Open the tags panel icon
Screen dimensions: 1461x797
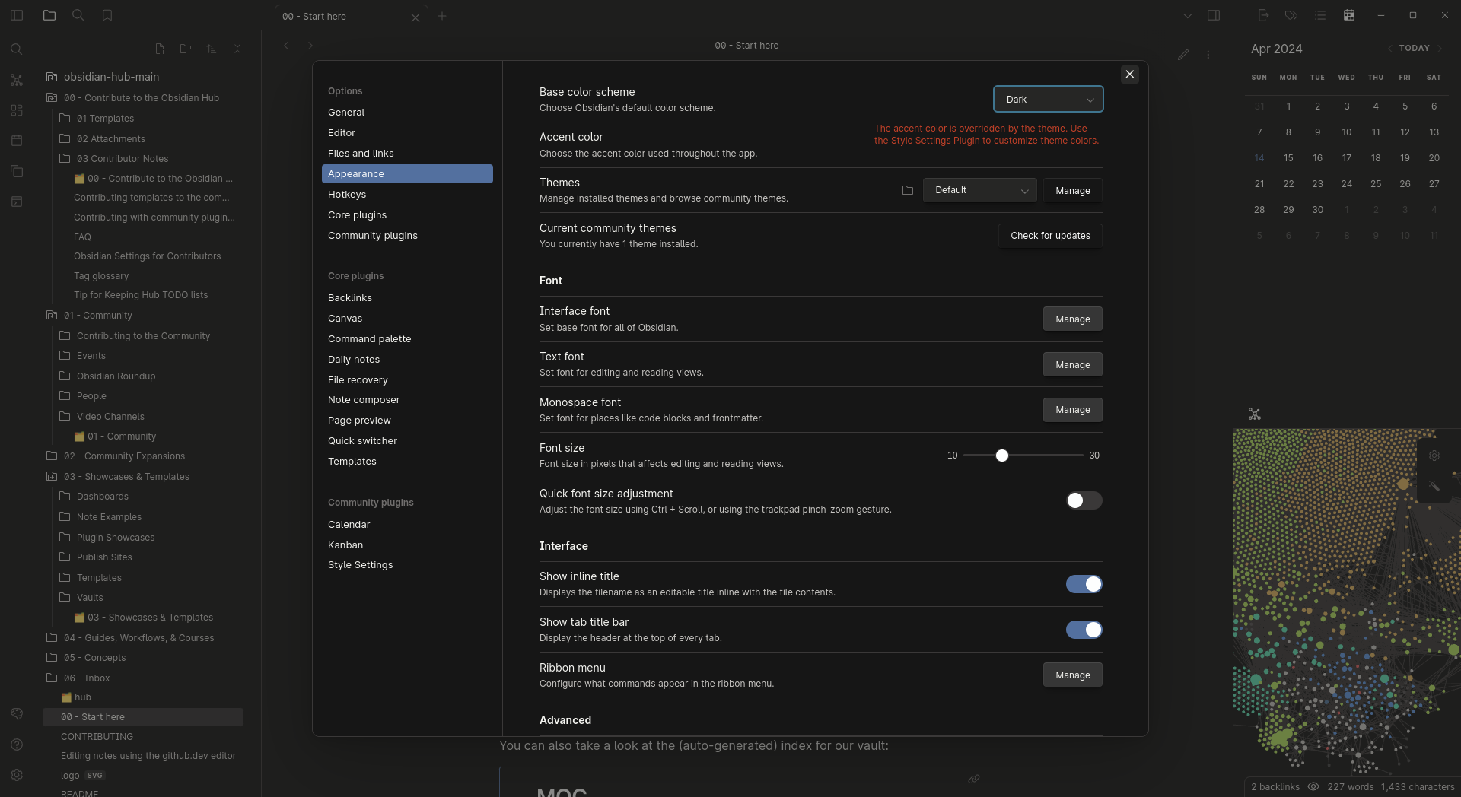click(x=1291, y=15)
